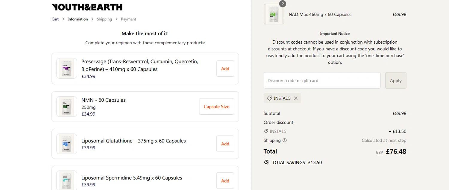Add Preservage capsules to the order
Image resolution: width=449 pixels, height=190 pixels.
pos(225,69)
